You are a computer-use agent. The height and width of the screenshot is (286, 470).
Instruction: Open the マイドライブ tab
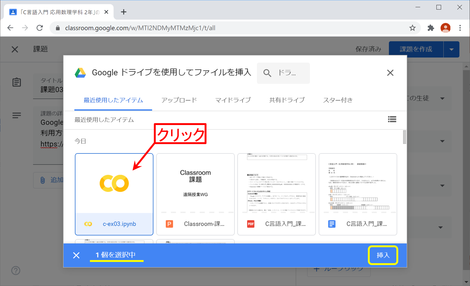233,100
